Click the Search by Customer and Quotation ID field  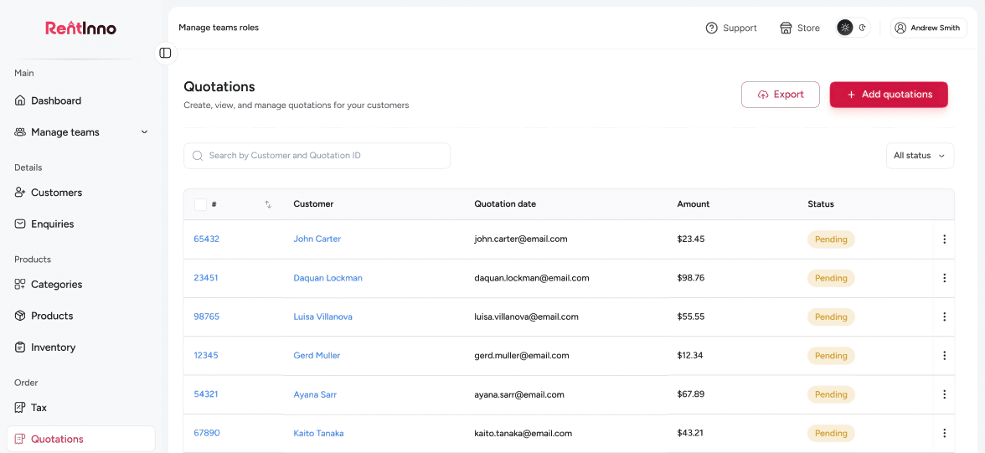317,156
